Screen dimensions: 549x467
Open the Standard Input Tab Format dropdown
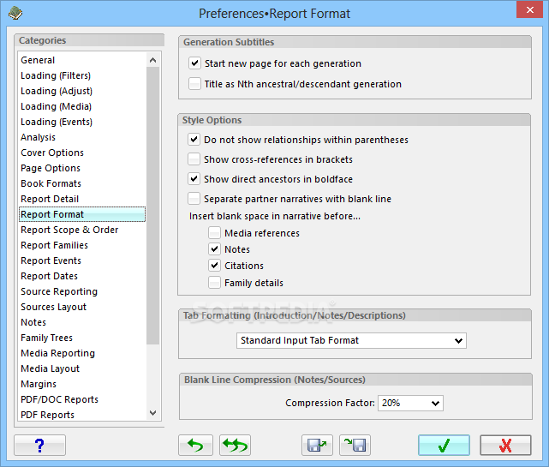coord(351,340)
